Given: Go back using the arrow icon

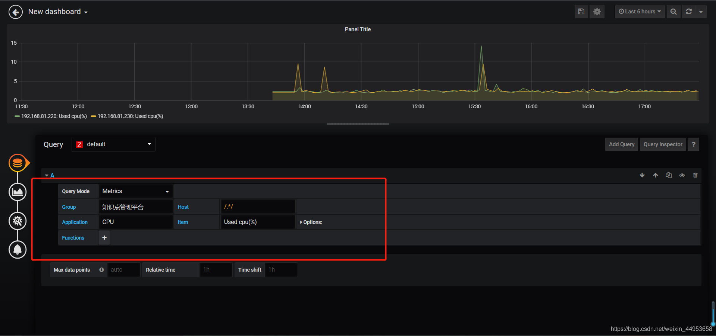Looking at the screenshot, I should tap(15, 12).
